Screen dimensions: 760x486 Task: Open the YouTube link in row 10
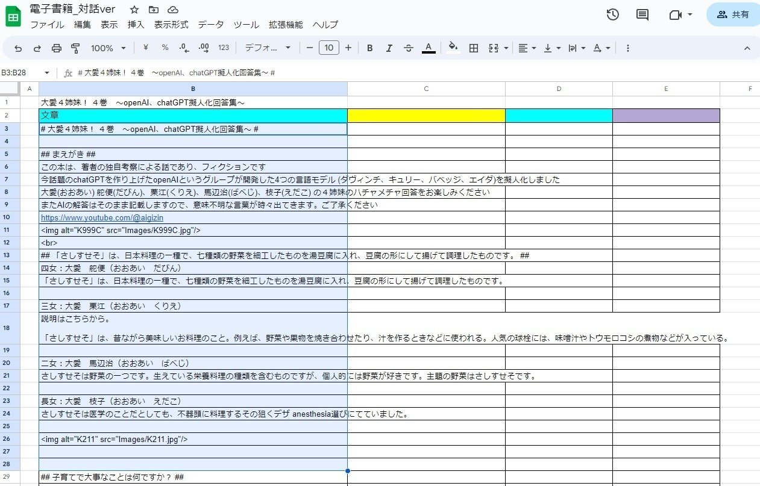point(101,217)
